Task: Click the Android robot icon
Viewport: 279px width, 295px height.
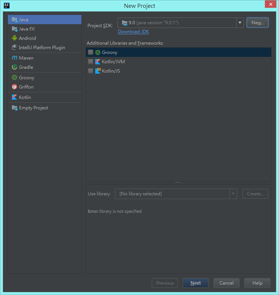Action: point(15,38)
